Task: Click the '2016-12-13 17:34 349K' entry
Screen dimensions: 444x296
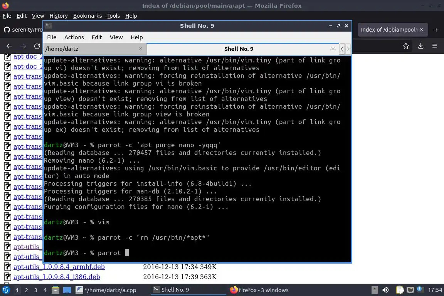Action: click(x=180, y=267)
